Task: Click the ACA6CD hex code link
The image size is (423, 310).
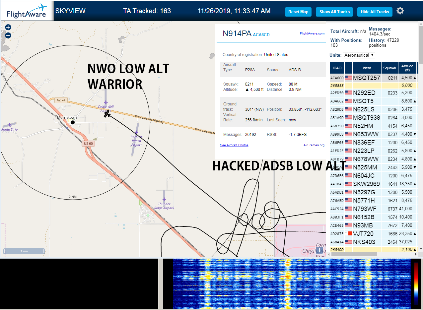Action: click(261, 34)
